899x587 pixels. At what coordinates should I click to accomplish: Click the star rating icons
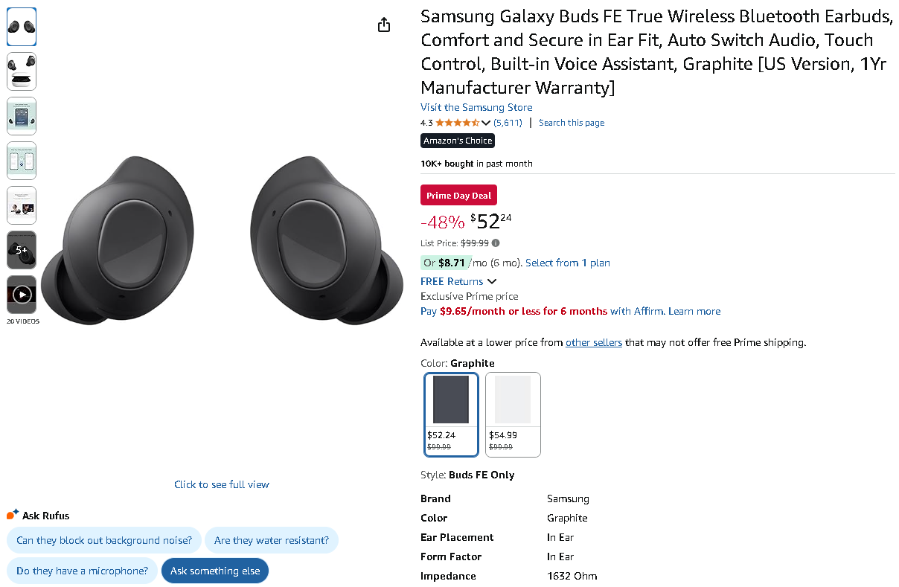pos(458,123)
